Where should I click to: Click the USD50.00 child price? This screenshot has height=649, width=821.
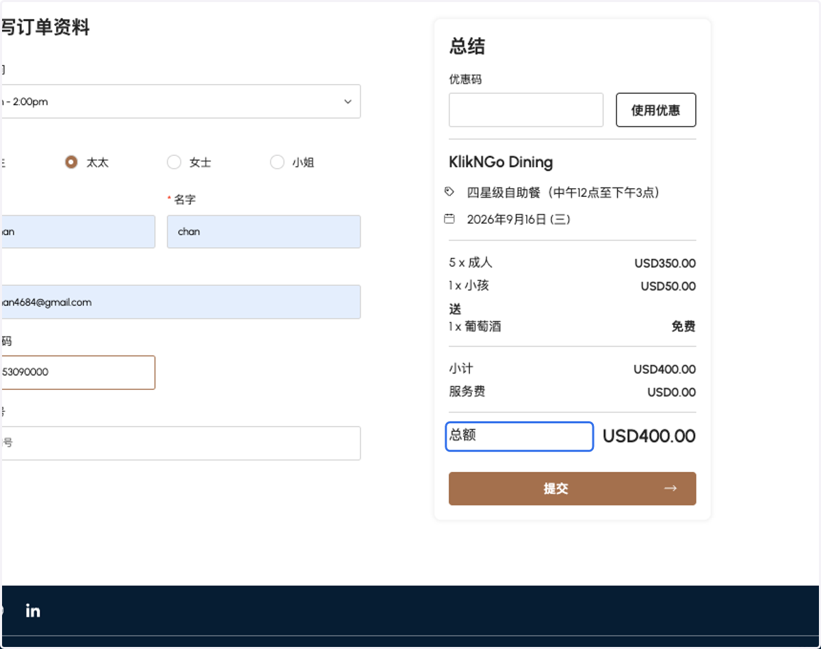coord(668,287)
